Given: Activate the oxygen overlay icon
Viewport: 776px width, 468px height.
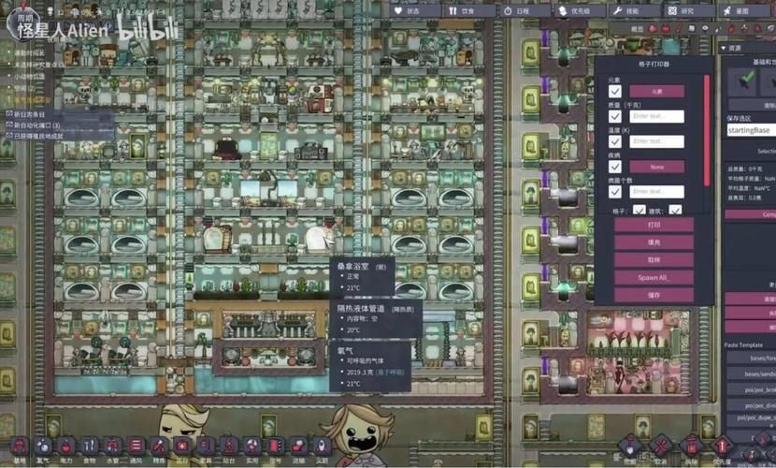Looking at the screenshot, I should tap(653, 29).
